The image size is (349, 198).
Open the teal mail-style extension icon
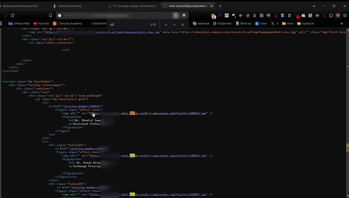[227, 15]
